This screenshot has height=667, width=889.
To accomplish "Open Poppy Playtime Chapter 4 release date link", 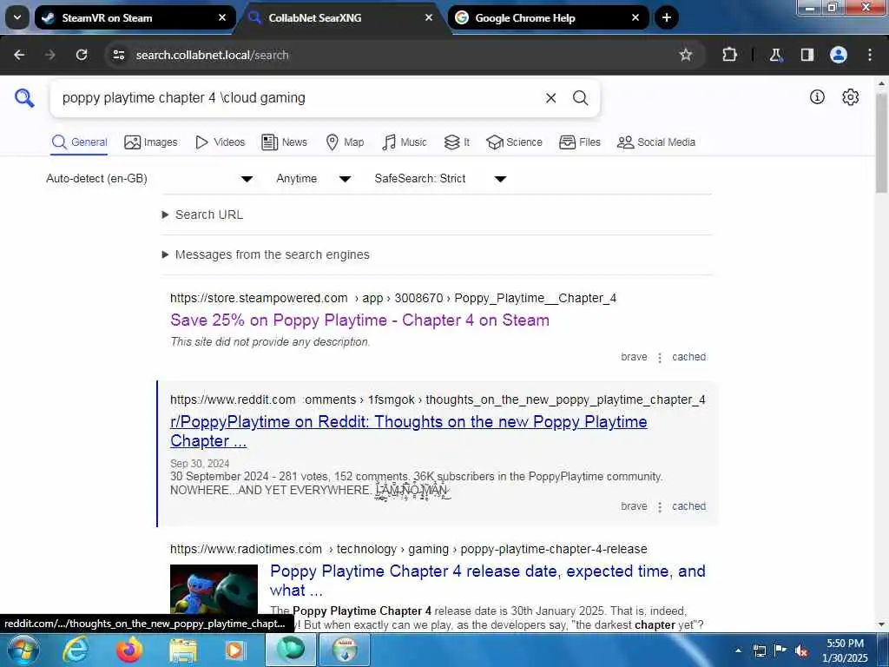I will (488, 581).
